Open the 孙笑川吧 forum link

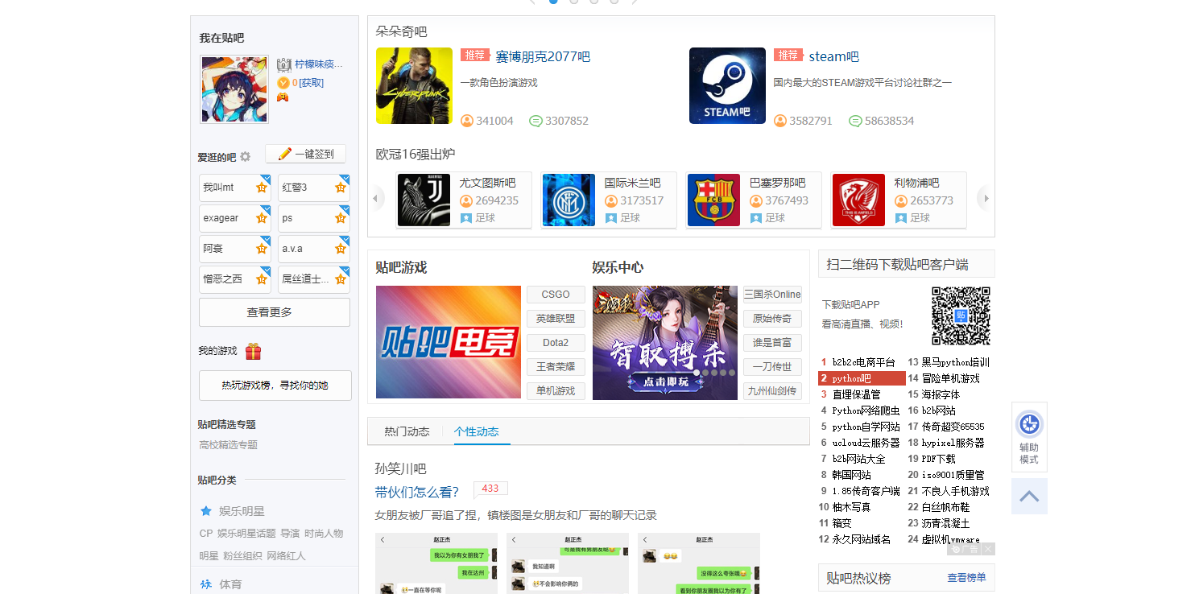pyautogui.click(x=400, y=468)
